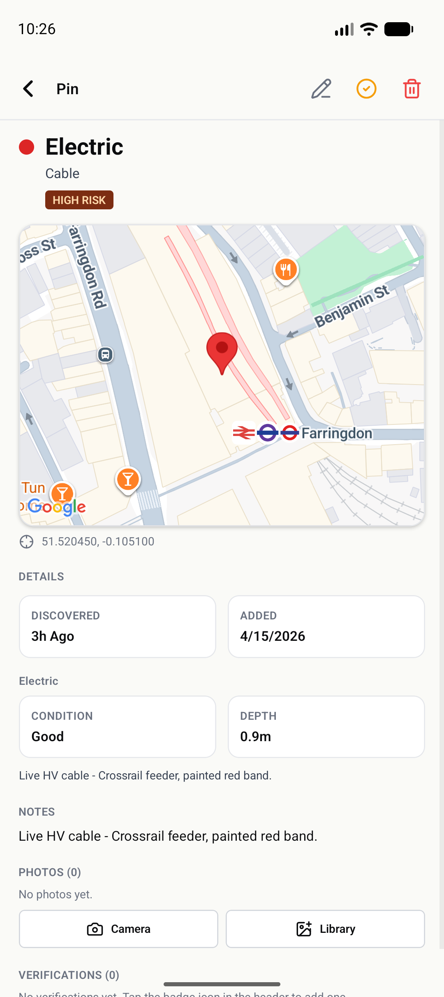Tap the crosshair coordinates icon
This screenshot has width=444, height=997.
click(x=27, y=542)
